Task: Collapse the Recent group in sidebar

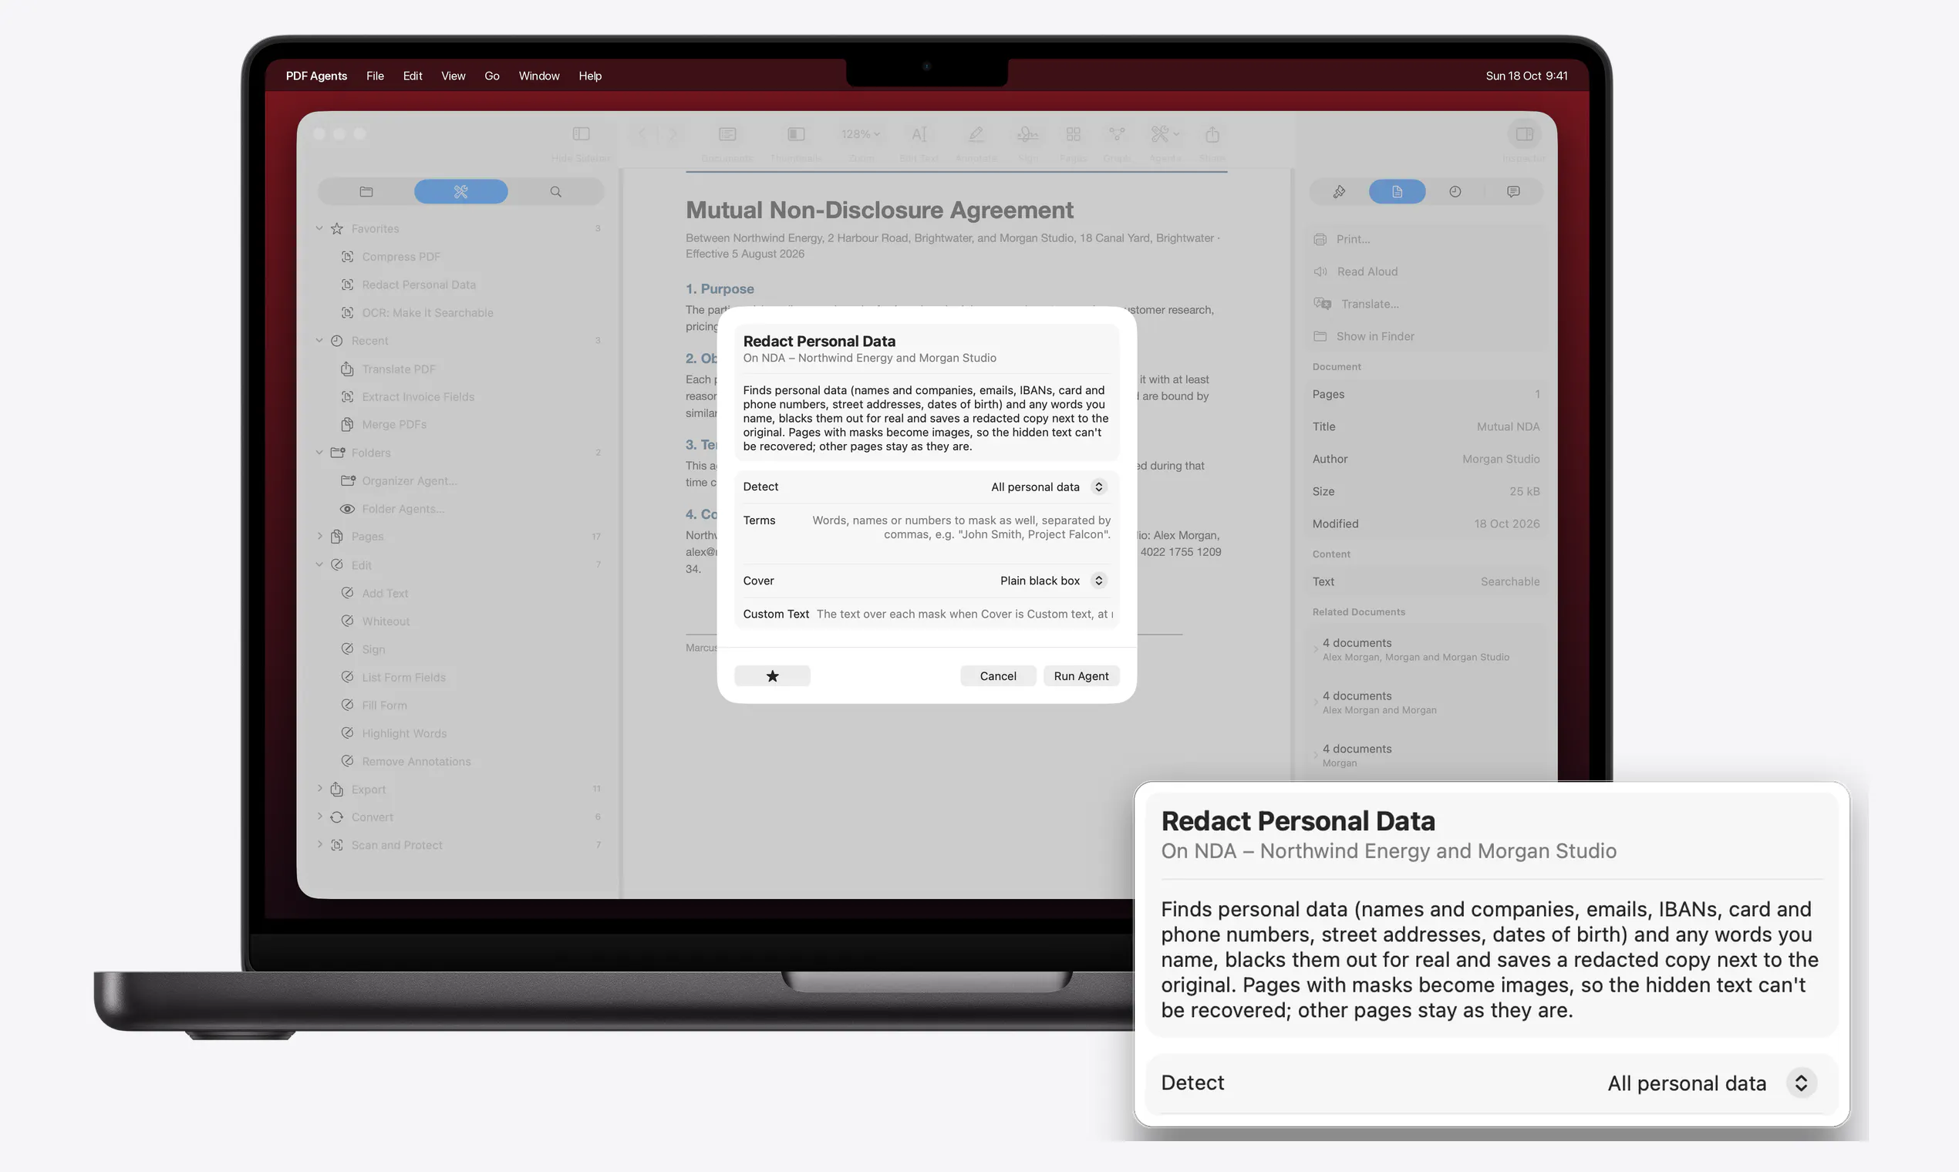Action: pyautogui.click(x=319, y=340)
